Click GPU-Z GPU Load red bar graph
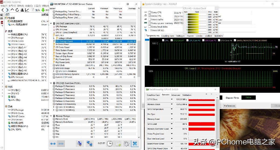The height and width of the screenshot is (150, 280). tap(202, 124)
